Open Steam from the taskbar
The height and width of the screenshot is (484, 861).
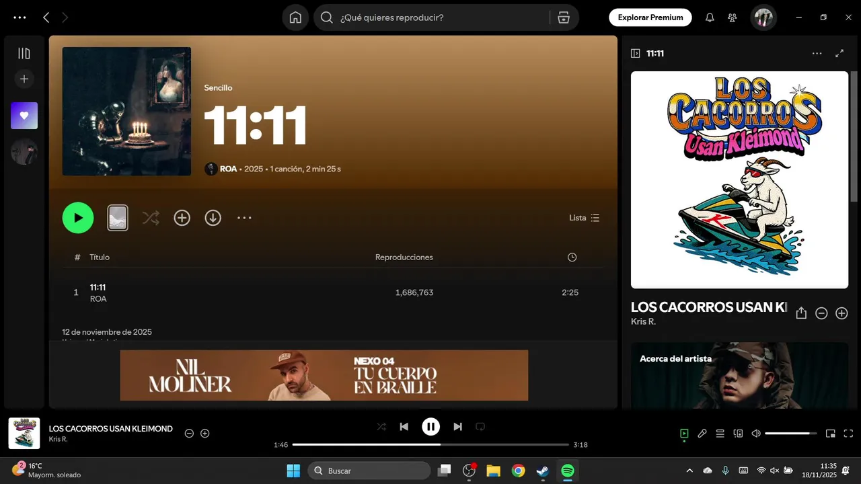[543, 471]
